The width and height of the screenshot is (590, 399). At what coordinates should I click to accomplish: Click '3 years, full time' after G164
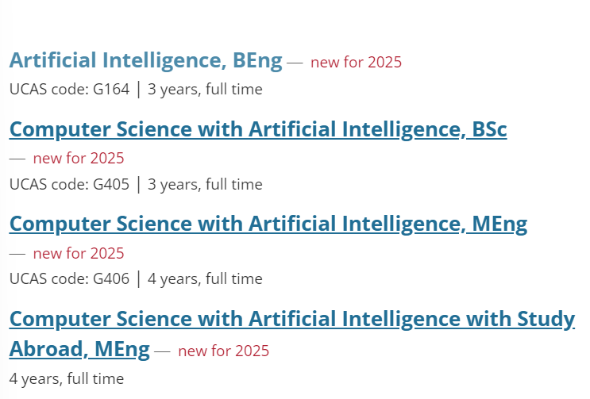205,90
